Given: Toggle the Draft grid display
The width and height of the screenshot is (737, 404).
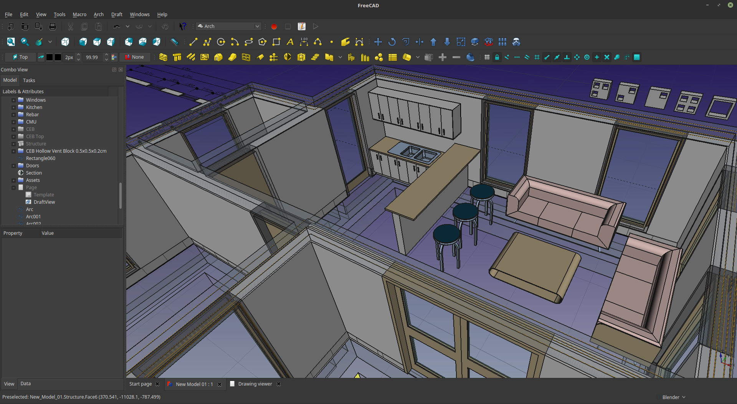Looking at the screenshot, I should pyautogui.click(x=487, y=57).
